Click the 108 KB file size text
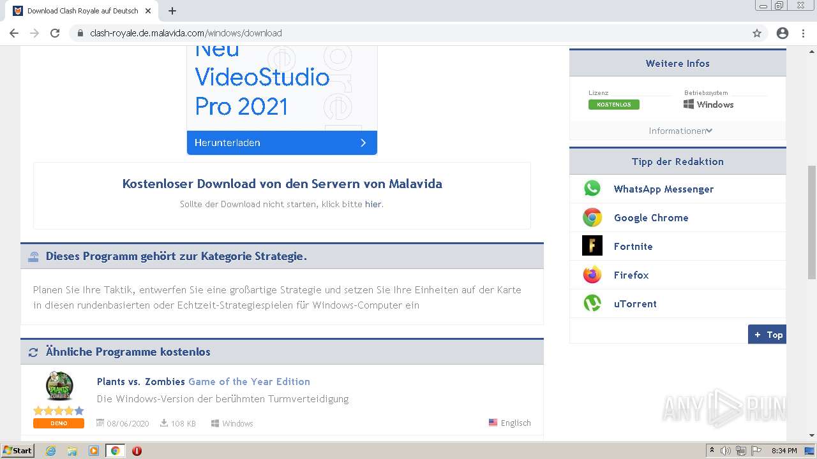The height and width of the screenshot is (459, 817). pos(183,423)
